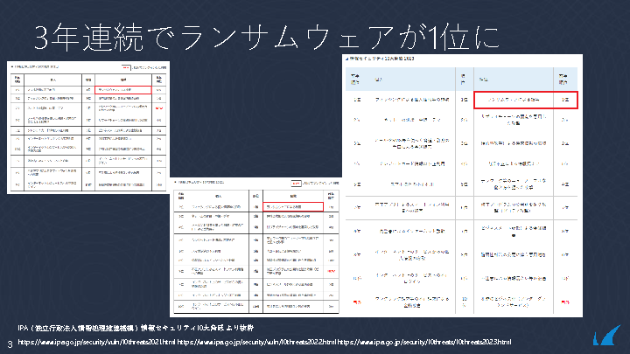Open the 10threats2021.html IPA link
The height and width of the screenshot is (354, 630).
point(95,341)
